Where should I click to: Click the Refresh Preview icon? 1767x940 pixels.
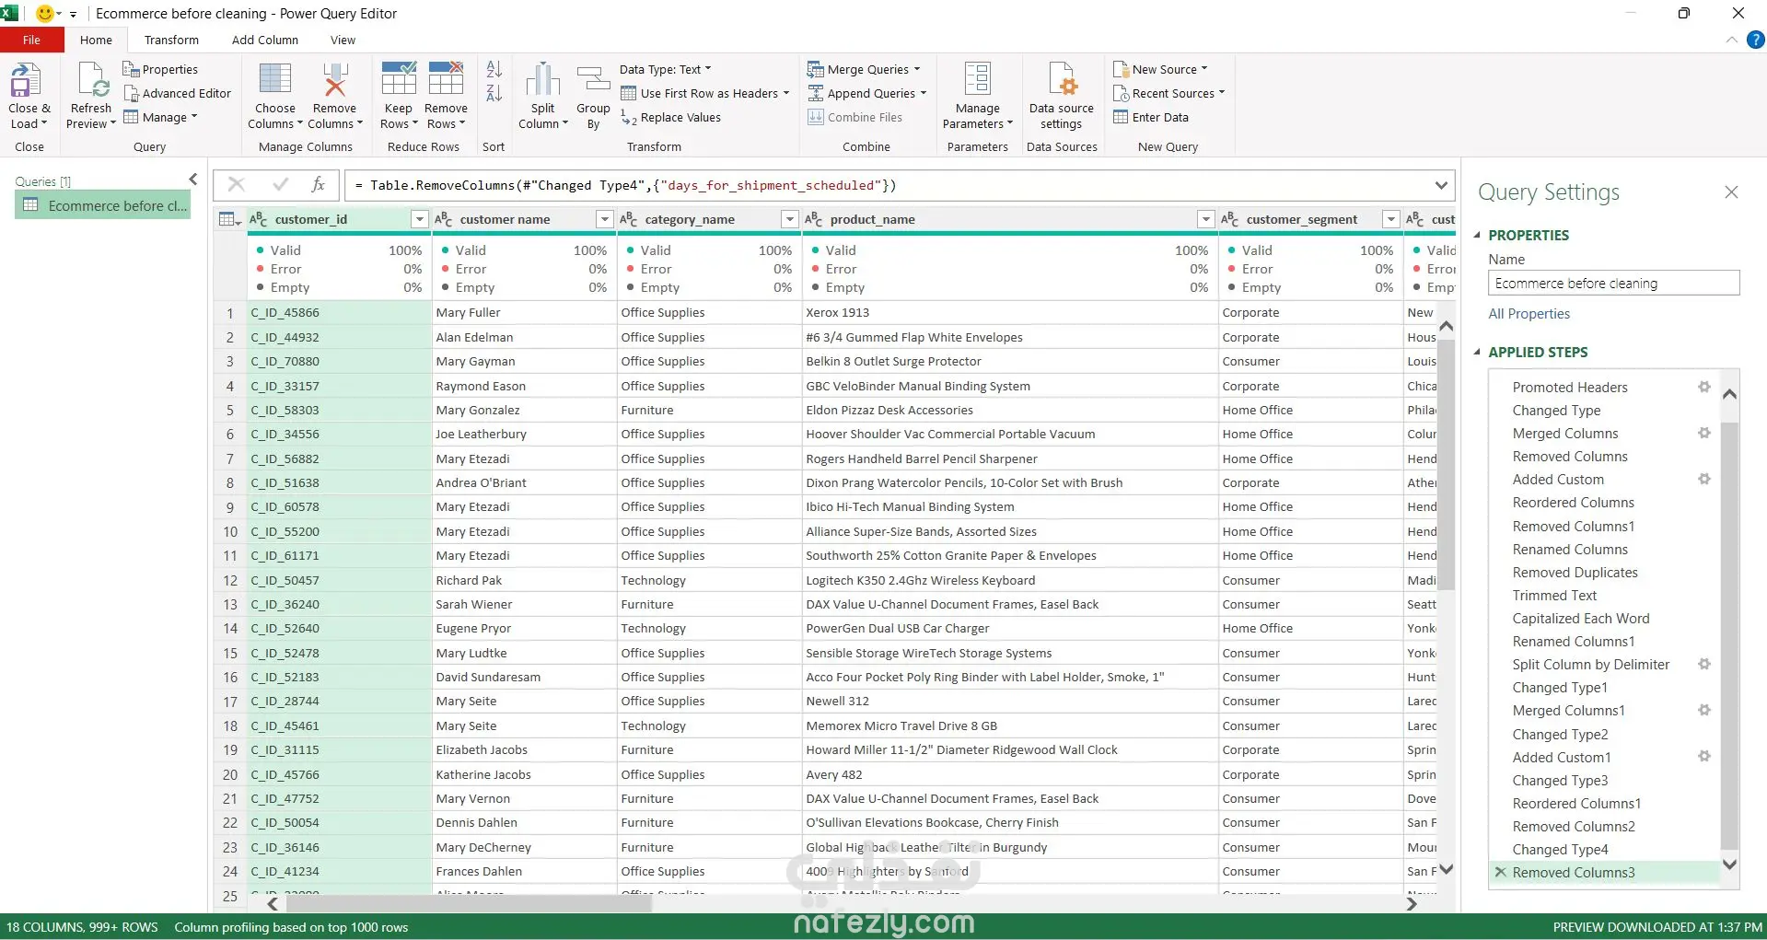click(x=92, y=81)
